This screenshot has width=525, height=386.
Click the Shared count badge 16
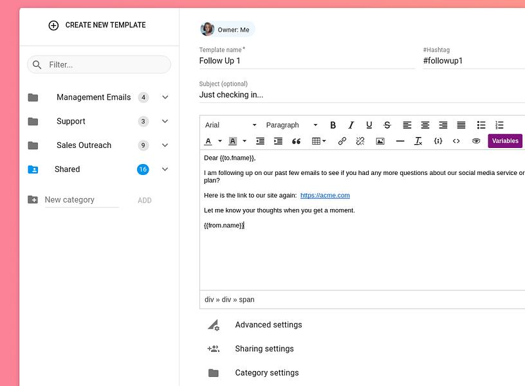(143, 169)
